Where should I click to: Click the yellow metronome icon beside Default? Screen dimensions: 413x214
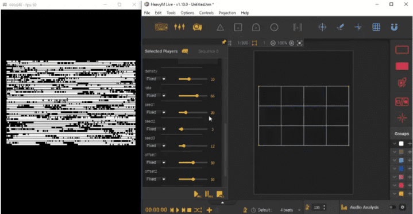(245, 210)
